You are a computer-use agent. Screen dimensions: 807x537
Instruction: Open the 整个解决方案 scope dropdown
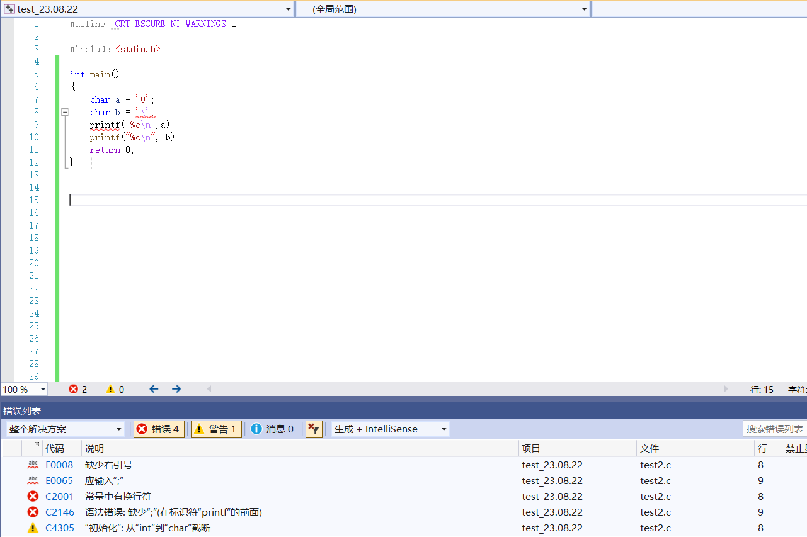66,429
